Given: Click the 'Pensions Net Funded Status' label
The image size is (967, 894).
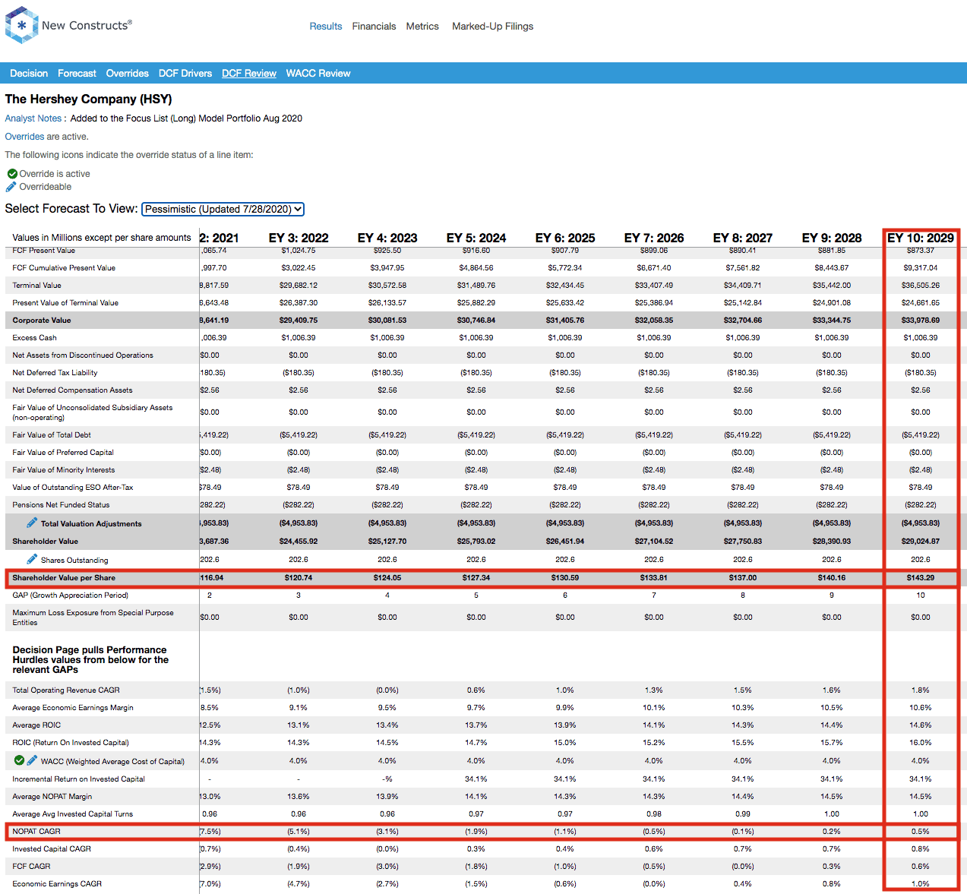Looking at the screenshot, I should coord(61,505).
